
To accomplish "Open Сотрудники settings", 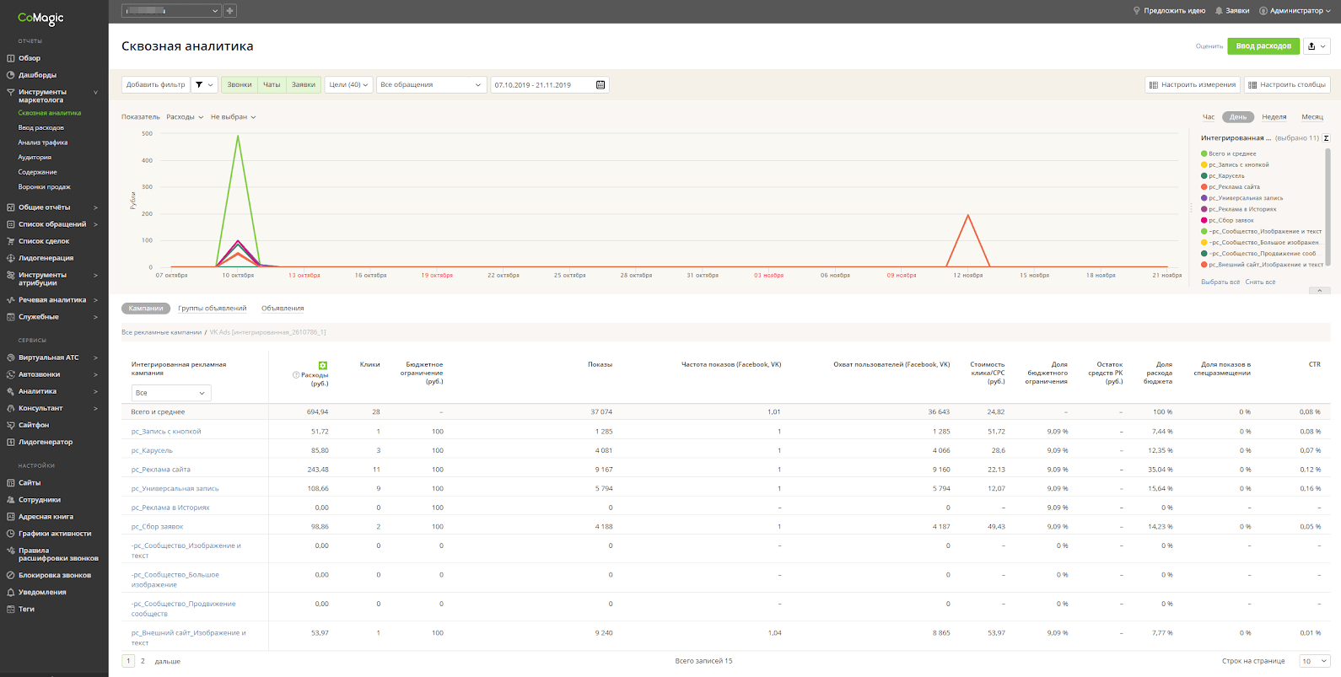I will pos(39,500).
